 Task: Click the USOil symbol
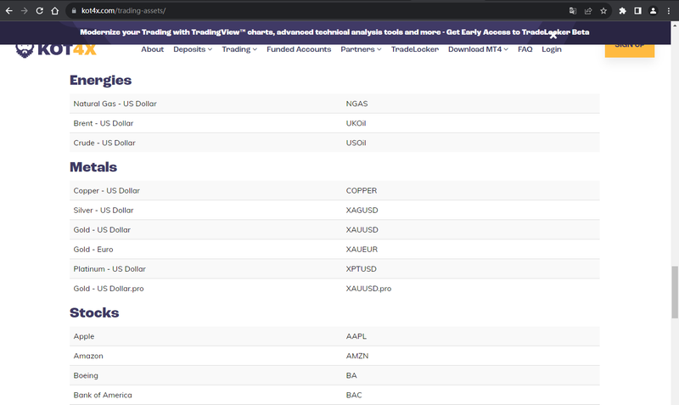[x=356, y=143]
